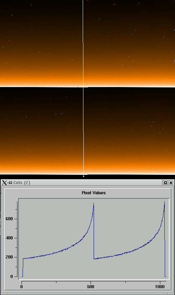Screen dimensions: 175x295
Task: Click the pin icon in Cuts title bar
Action: 10,182
